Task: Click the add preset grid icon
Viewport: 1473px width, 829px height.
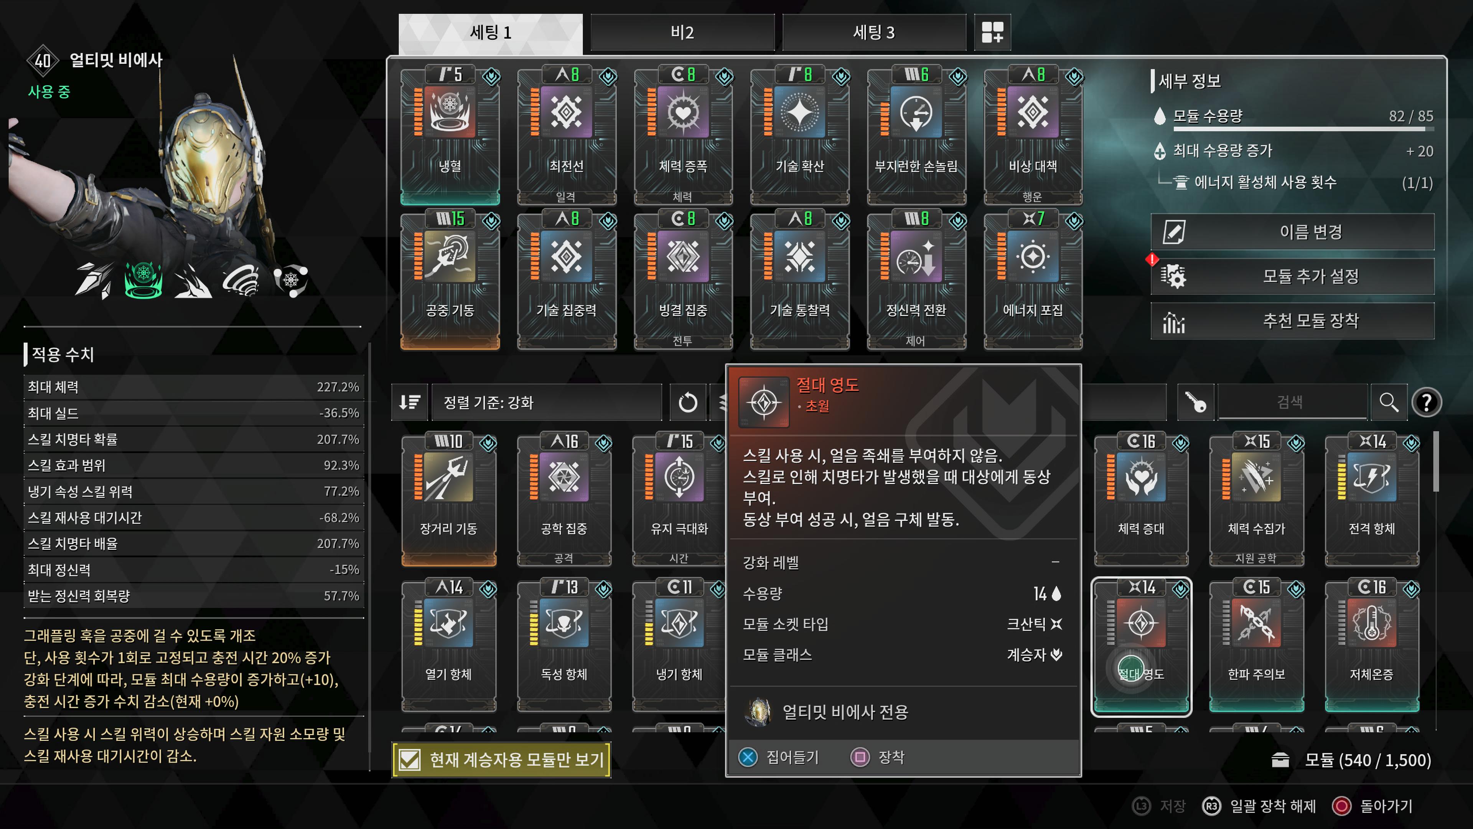Action: tap(992, 33)
